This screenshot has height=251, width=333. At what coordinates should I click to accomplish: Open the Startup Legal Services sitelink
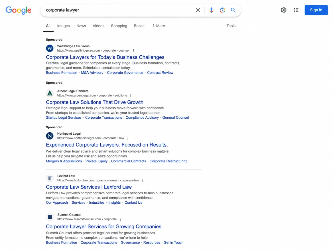64,118
